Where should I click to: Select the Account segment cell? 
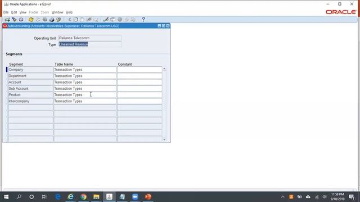point(30,82)
